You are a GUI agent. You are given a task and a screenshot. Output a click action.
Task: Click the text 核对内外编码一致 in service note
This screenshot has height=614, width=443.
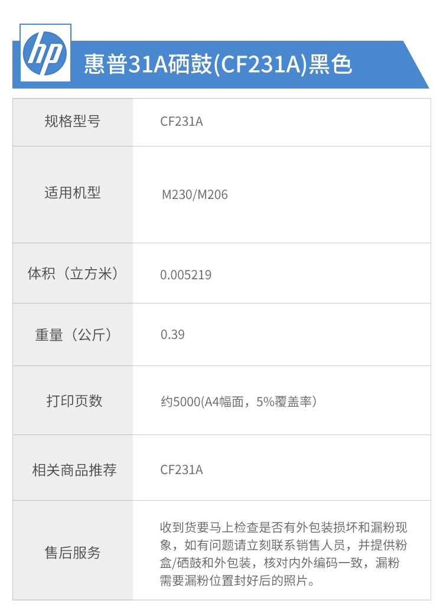pos(314,563)
